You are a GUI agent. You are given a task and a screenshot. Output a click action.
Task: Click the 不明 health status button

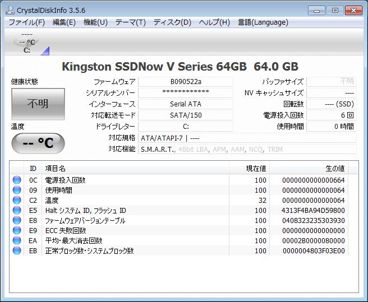pyautogui.click(x=38, y=104)
